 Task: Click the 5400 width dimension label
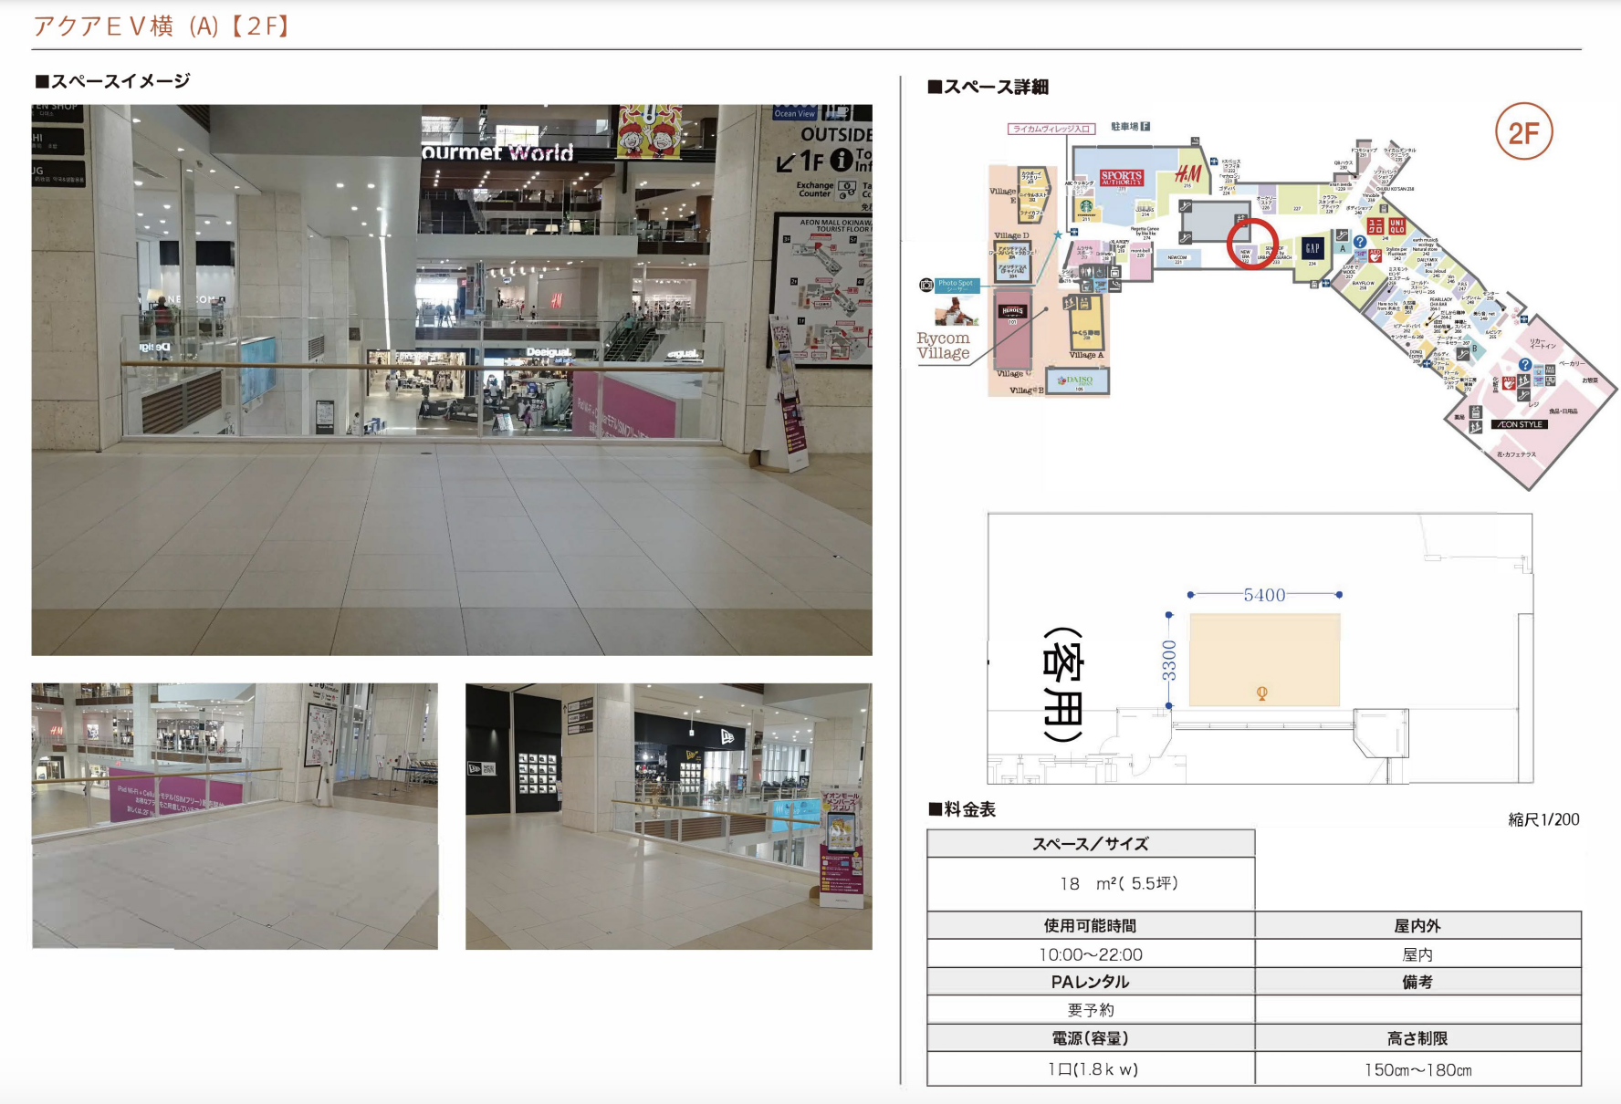click(1264, 595)
